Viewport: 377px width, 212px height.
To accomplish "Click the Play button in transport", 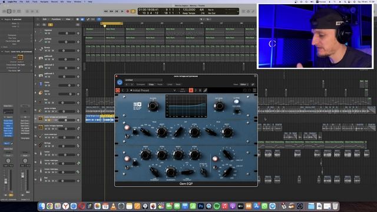I will point(122,11).
